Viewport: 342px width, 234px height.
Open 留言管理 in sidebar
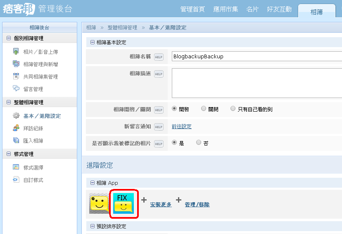(x=33, y=89)
